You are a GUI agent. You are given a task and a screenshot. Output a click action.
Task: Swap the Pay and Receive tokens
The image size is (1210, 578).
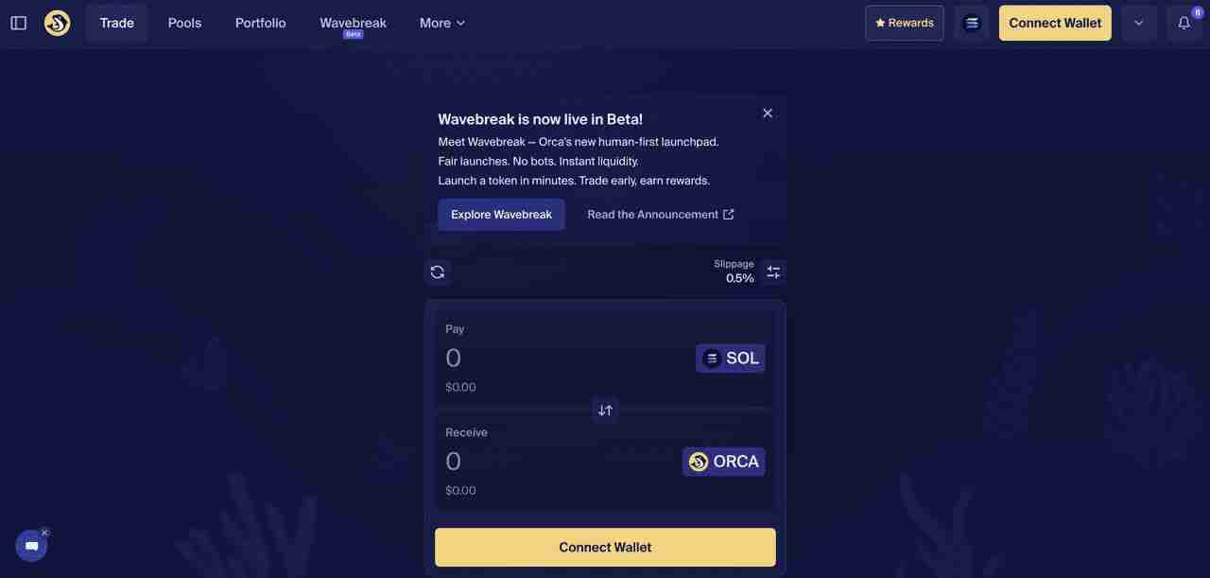(605, 410)
